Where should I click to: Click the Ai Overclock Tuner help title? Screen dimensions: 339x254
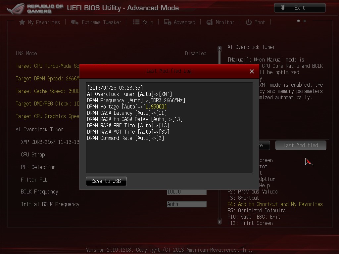click(251, 47)
